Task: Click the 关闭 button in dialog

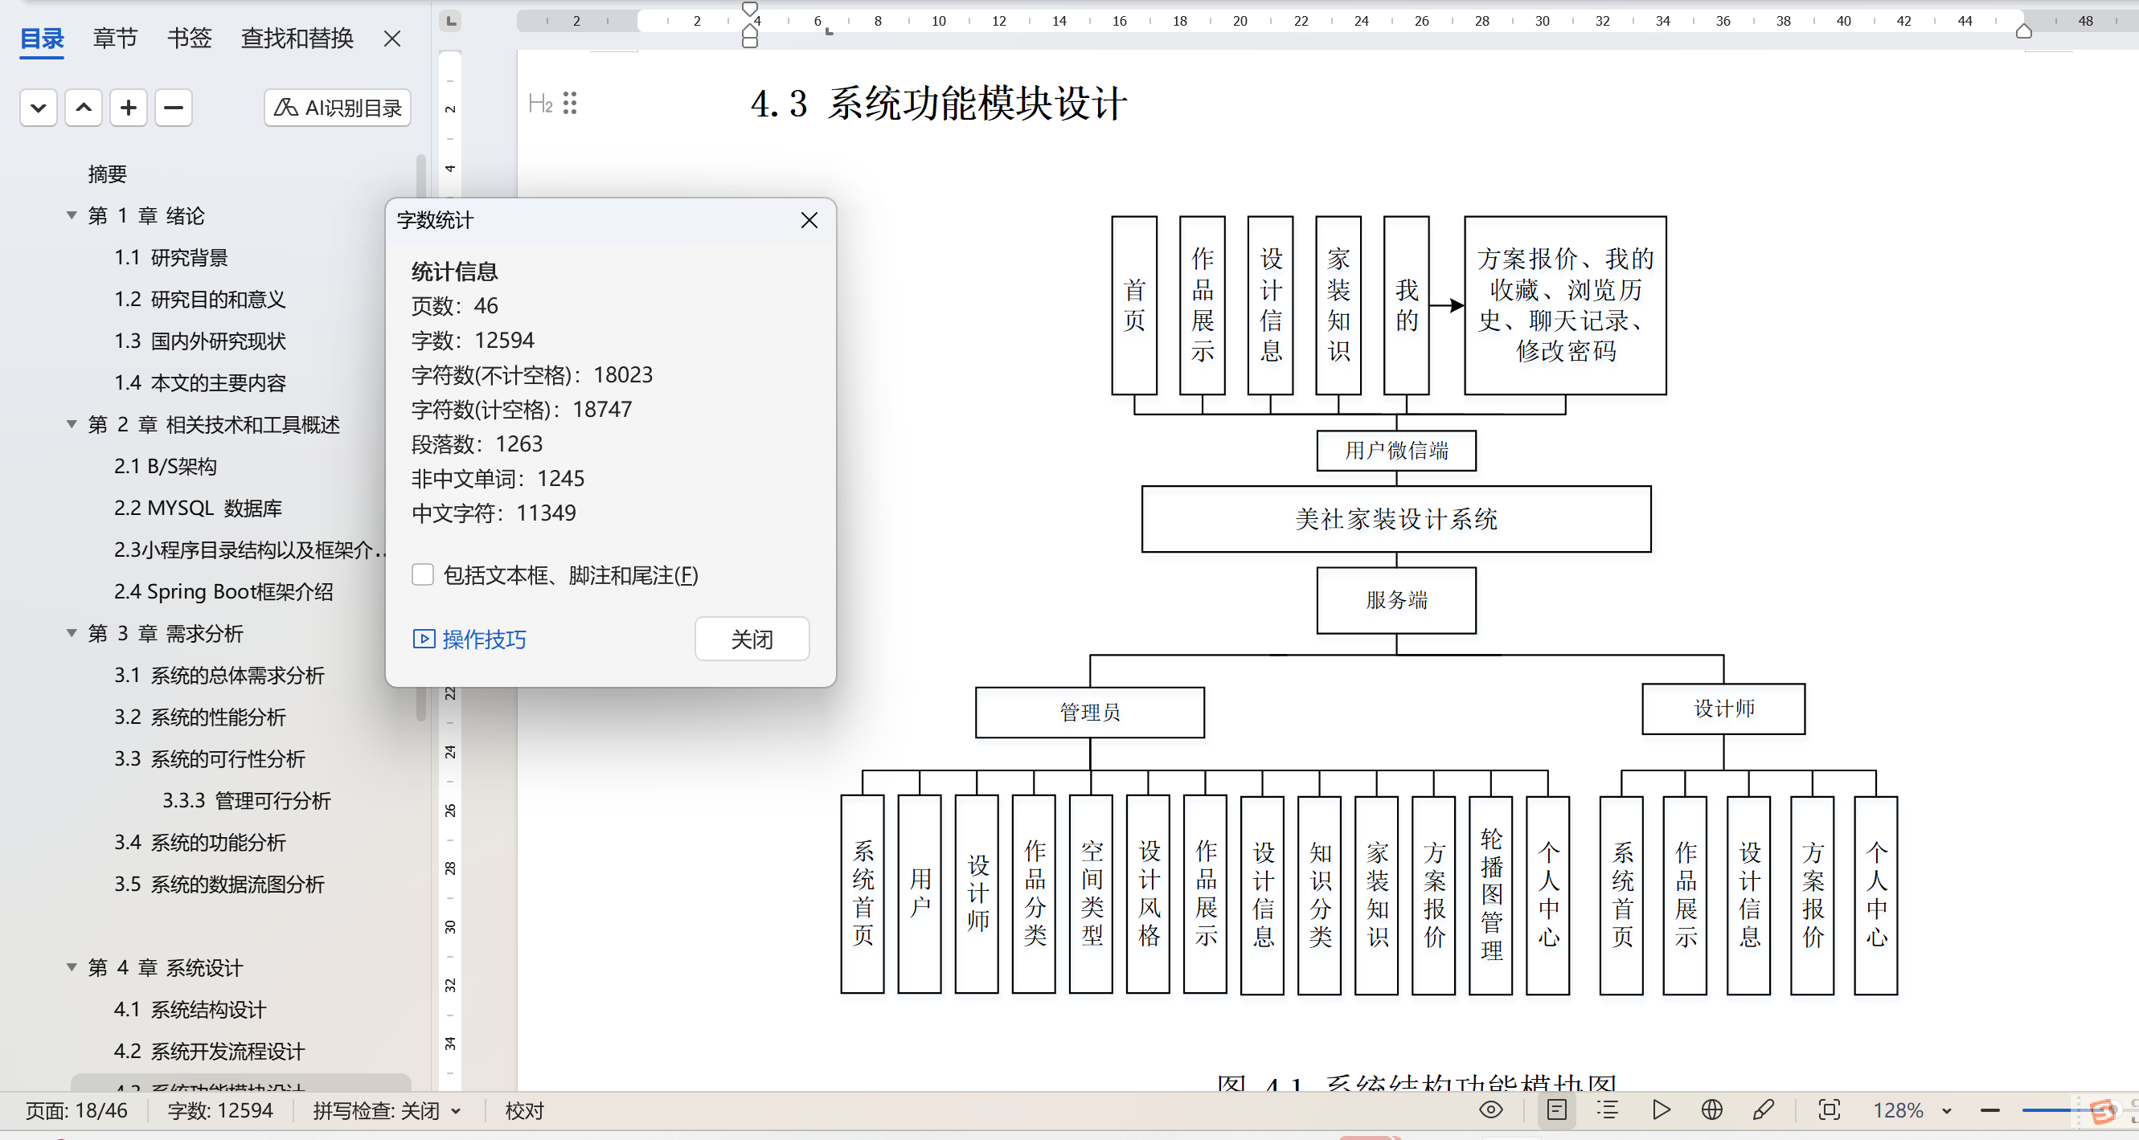Action: point(752,639)
